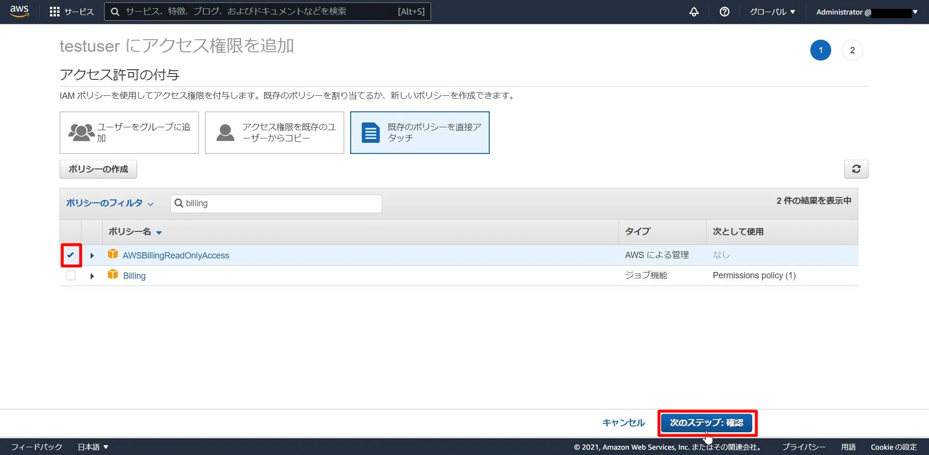The width and height of the screenshot is (929, 455).
Task: Sort by the ポリシー名 column header
Action: 135,232
